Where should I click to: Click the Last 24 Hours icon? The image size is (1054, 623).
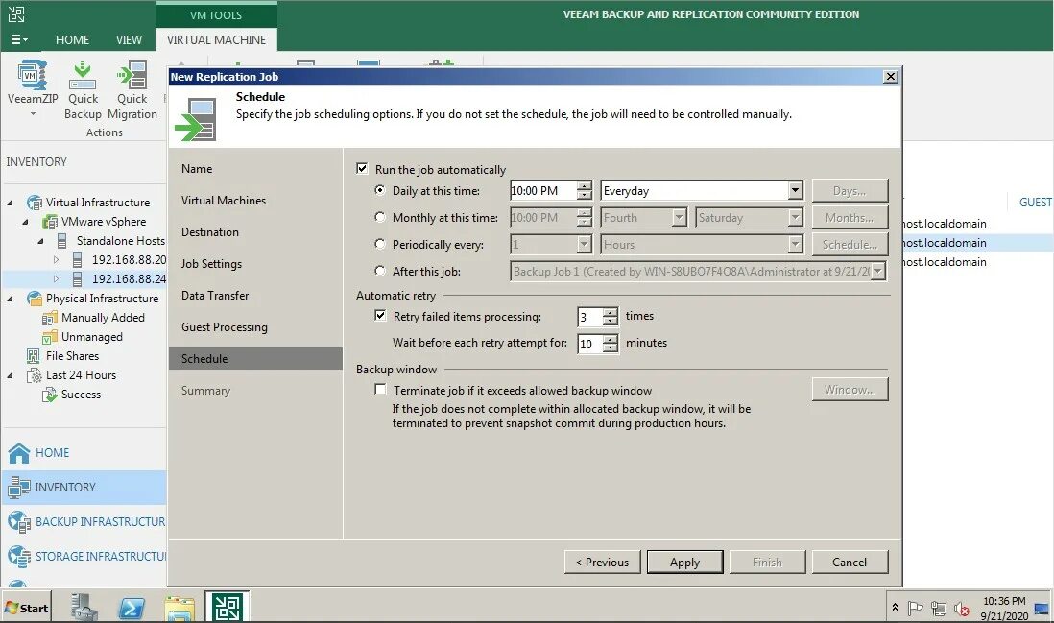coord(35,375)
